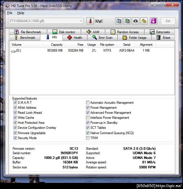The image size is (183, 189).
Task: Click the camera save screenshot icon
Action: click(x=135, y=21)
